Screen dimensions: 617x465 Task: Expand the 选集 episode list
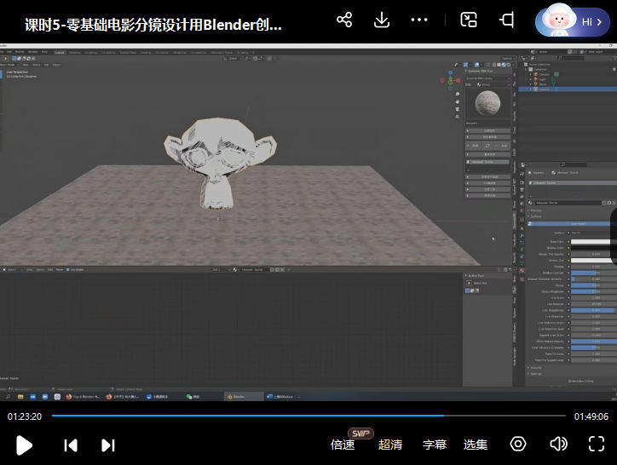(x=476, y=445)
